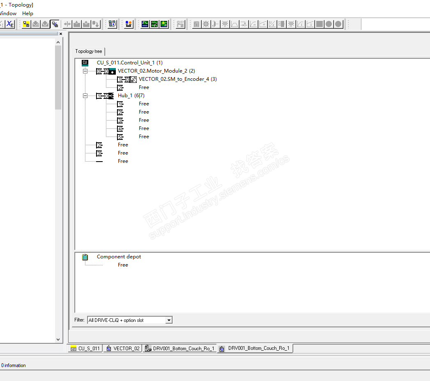Select Free port 1 under Hub_1
The width and height of the screenshot is (430, 381).
[144, 104]
